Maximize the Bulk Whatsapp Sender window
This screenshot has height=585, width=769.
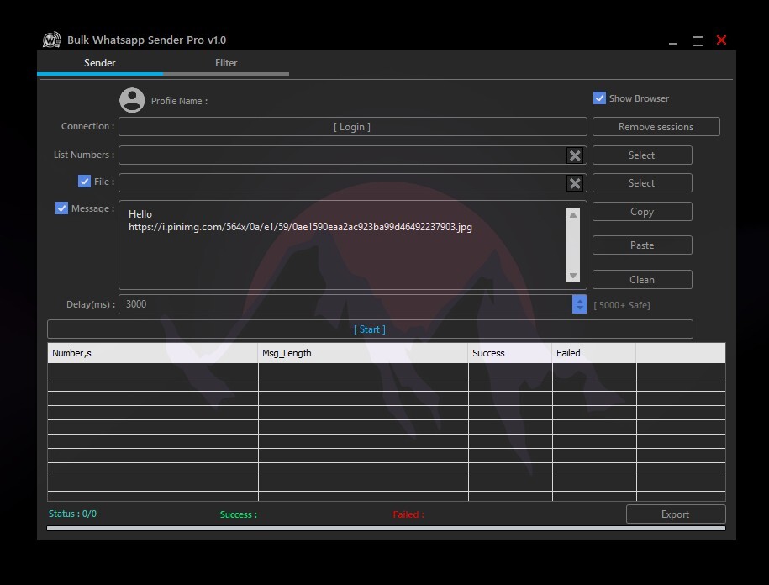[x=698, y=41]
